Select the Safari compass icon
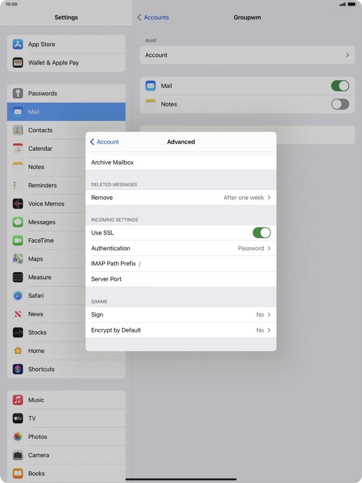 (18, 296)
